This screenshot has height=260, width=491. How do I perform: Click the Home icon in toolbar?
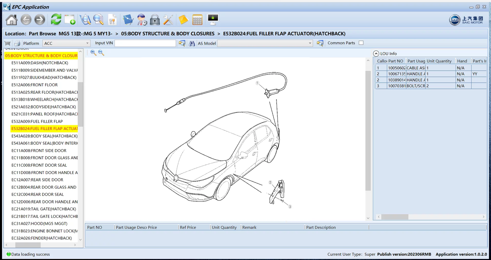coord(12,20)
